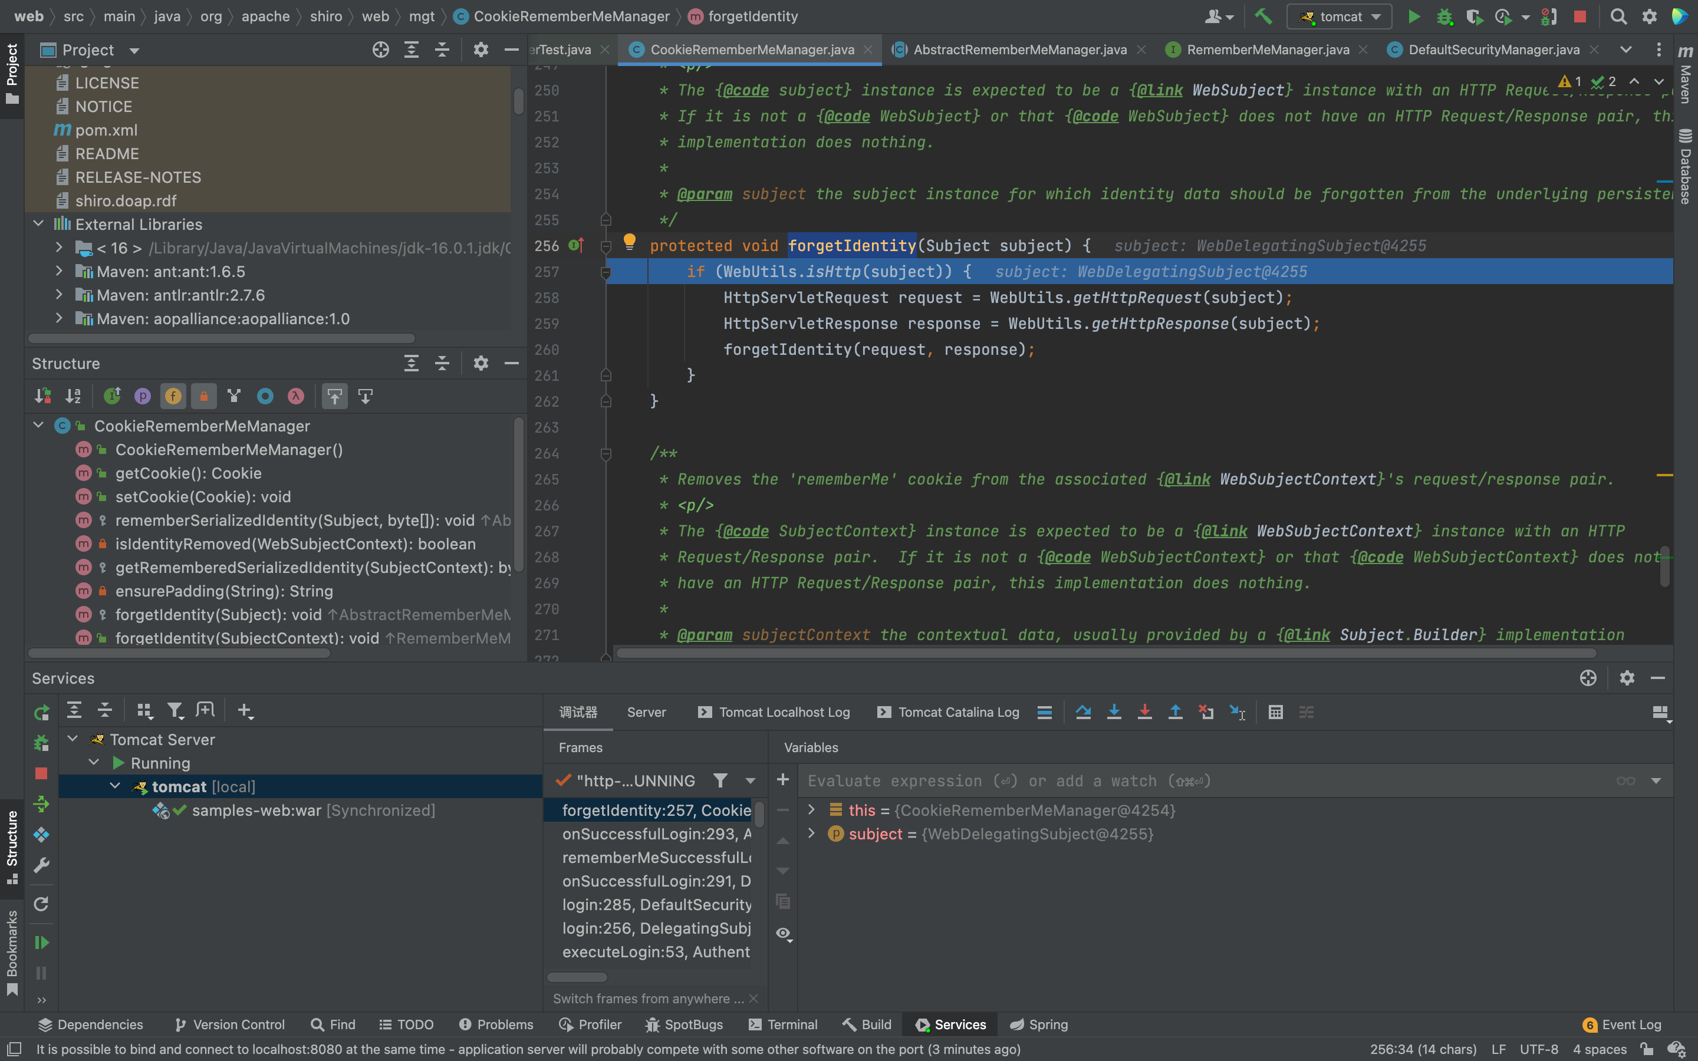Open Event Log
The height and width of the screenshot is (1061, 1698).
click(x=1622, y=1024)
